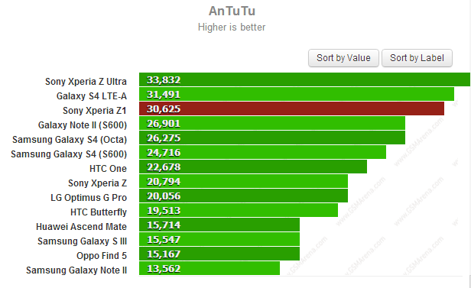Select the Huawei Ascend Mate bar
This screenshot has width=471, height=288.
219,225
